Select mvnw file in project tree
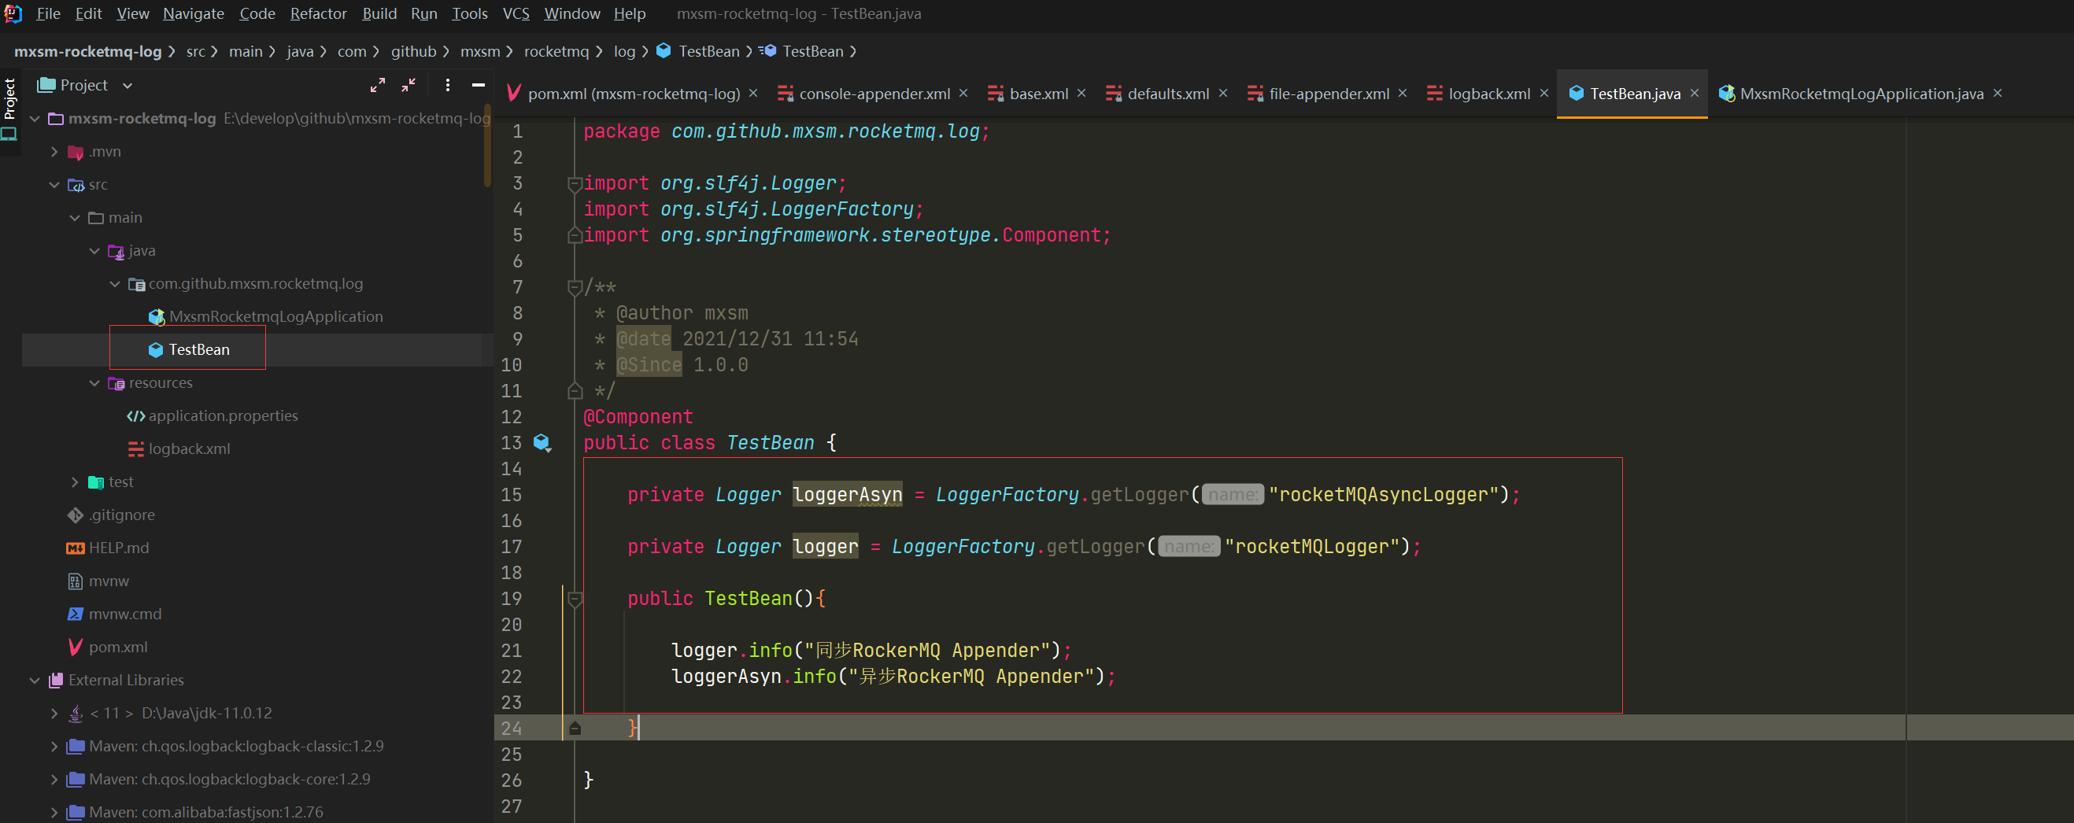Viewport: 2074px width, 823px height. click(109, 581)
